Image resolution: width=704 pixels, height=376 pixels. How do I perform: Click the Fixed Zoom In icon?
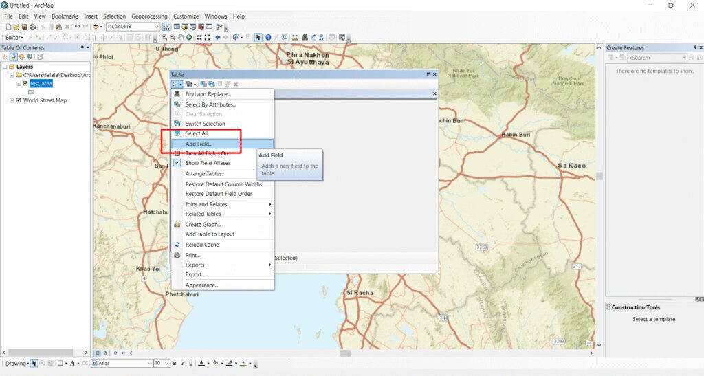pyautogui.click(x=199, y=38)
